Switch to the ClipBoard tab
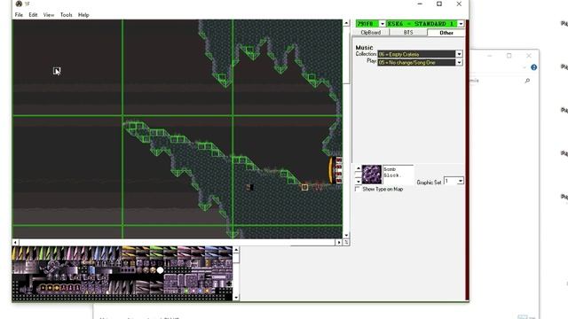The width and height of the screenshot is (568, 319). tap(371, 33)
